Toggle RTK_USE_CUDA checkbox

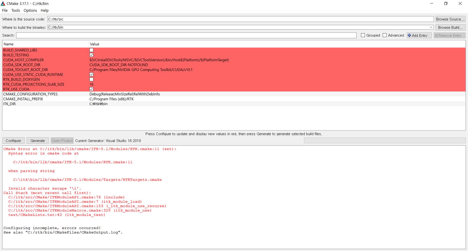tap(91, 89)
